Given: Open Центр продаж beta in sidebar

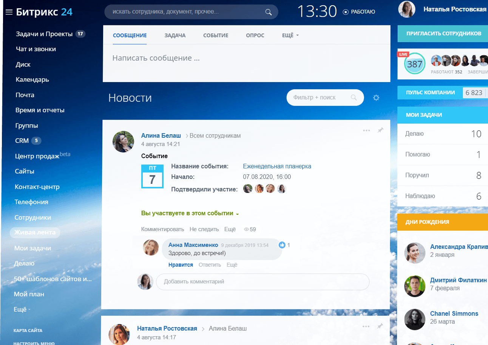Looking at the screenshot, I should (42, 155).
